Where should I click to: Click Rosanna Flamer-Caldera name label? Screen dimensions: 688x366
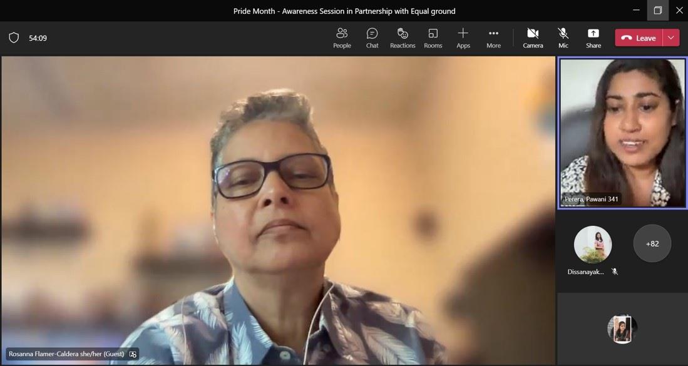tap(66, 354)
